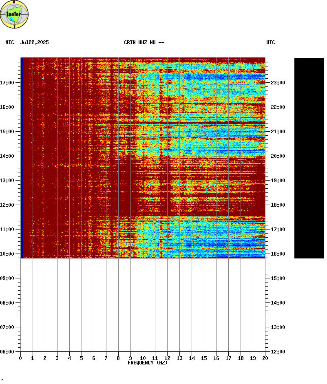Click the 15 Hz frequency tick label

204,358
